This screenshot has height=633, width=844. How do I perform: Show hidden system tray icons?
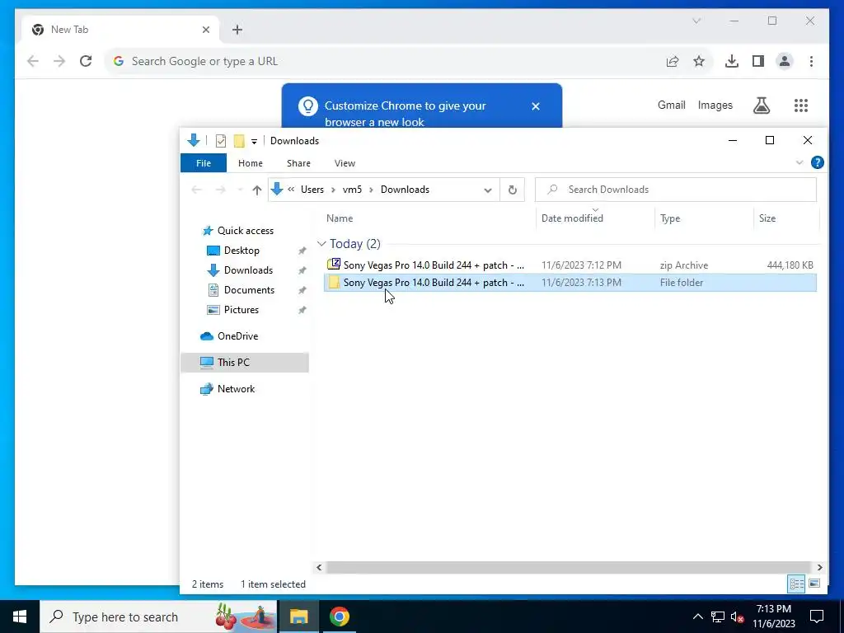tap(697, 617)
